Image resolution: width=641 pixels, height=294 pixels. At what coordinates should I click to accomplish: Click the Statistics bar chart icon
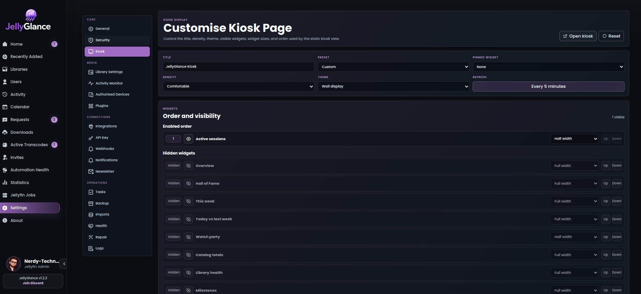[x=5, y=183]
